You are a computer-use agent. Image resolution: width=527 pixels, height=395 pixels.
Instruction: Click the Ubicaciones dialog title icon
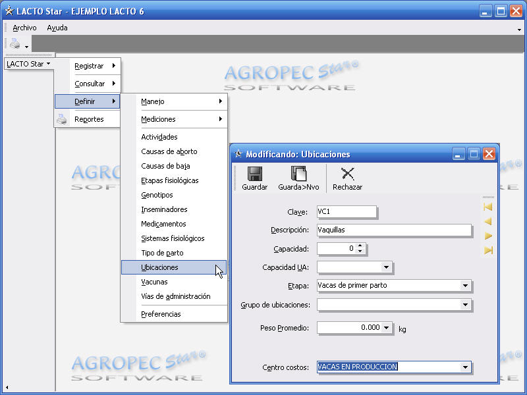pyautogui.click(x=238, y=154)
